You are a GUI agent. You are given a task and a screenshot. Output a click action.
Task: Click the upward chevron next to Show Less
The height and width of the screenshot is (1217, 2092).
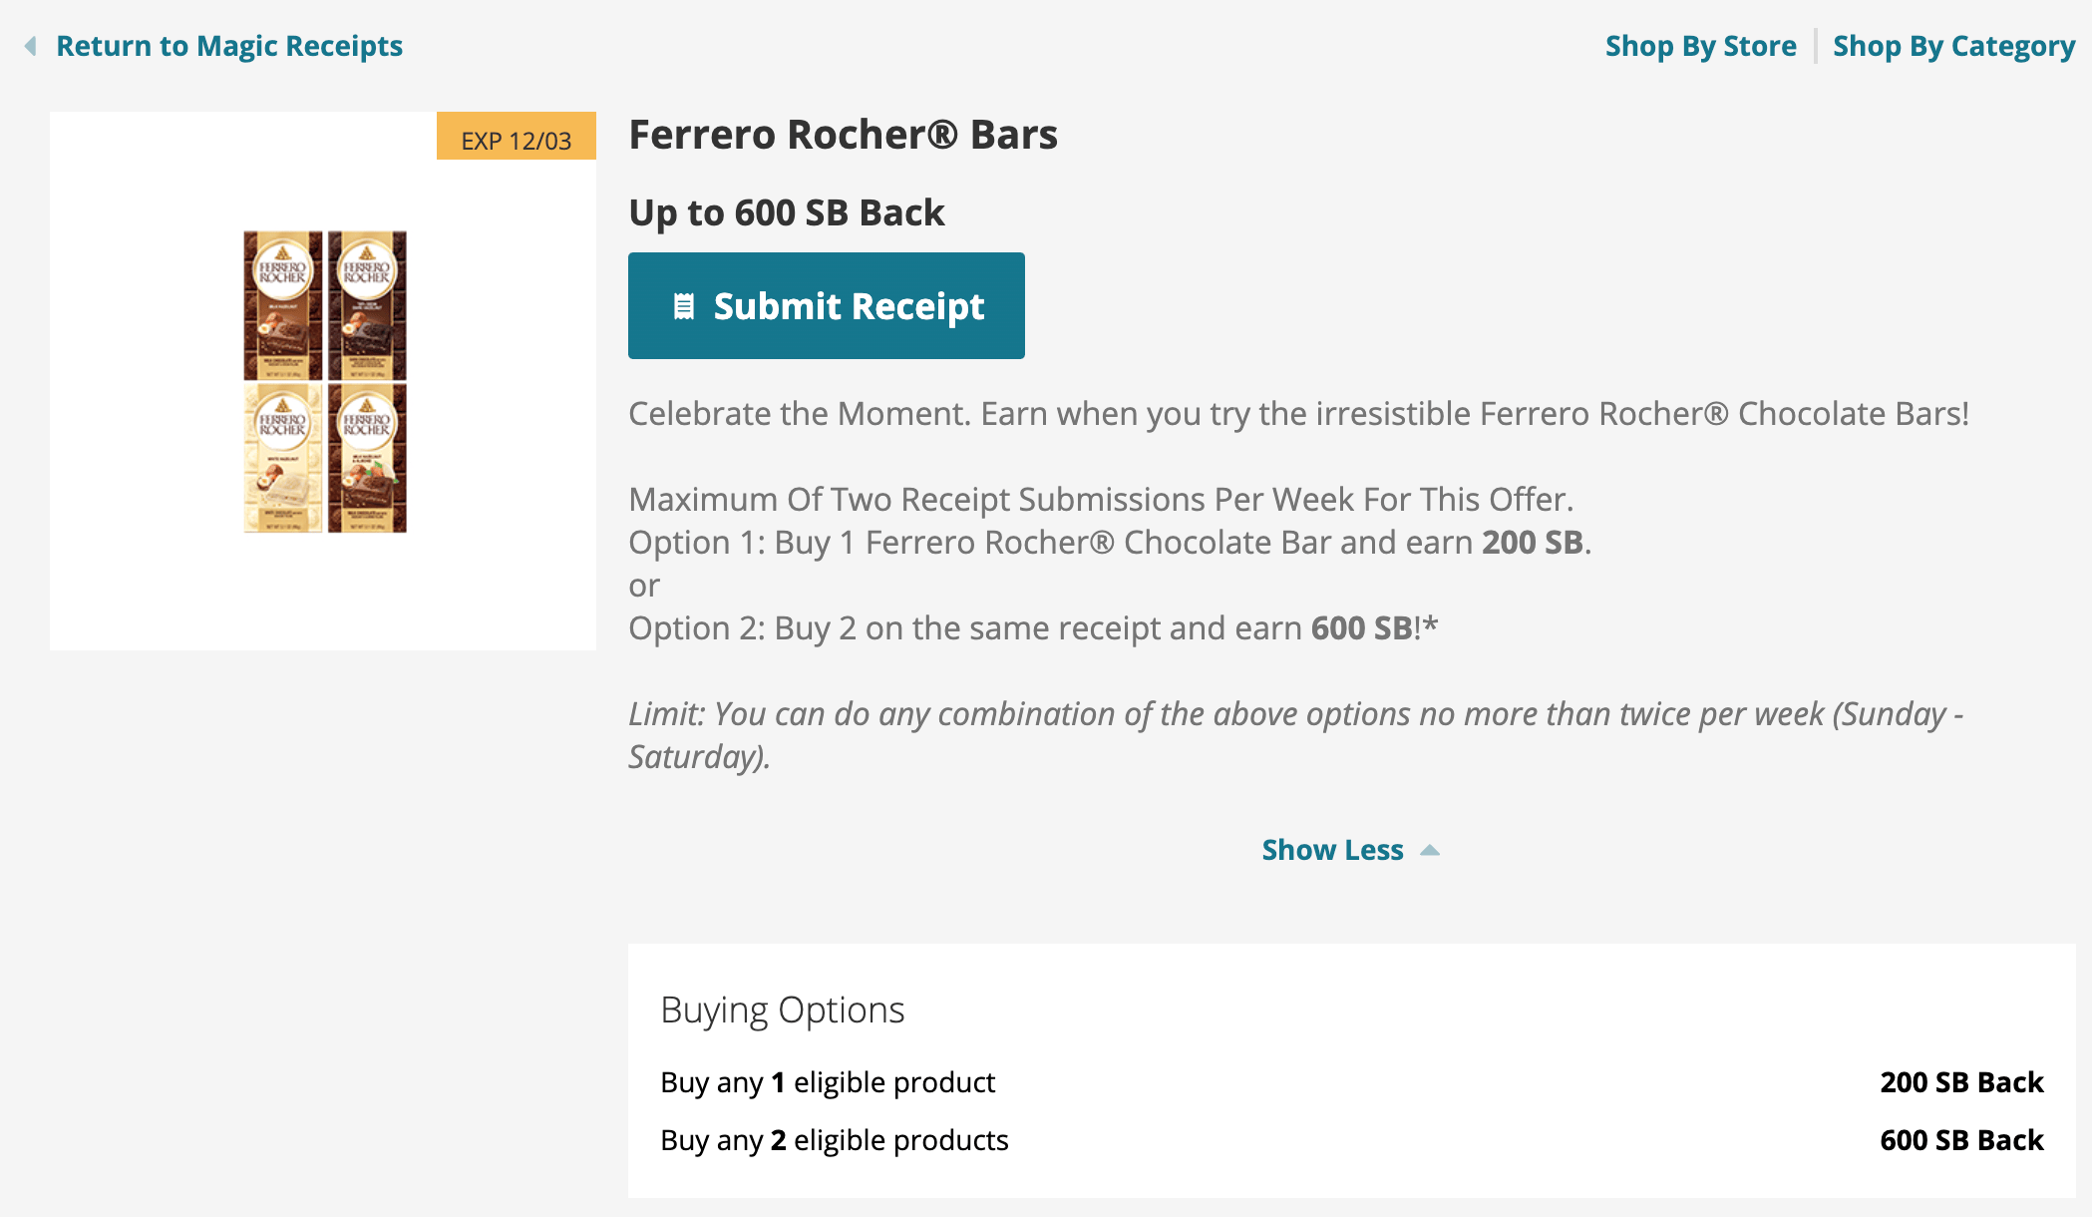coord(1430,849)
